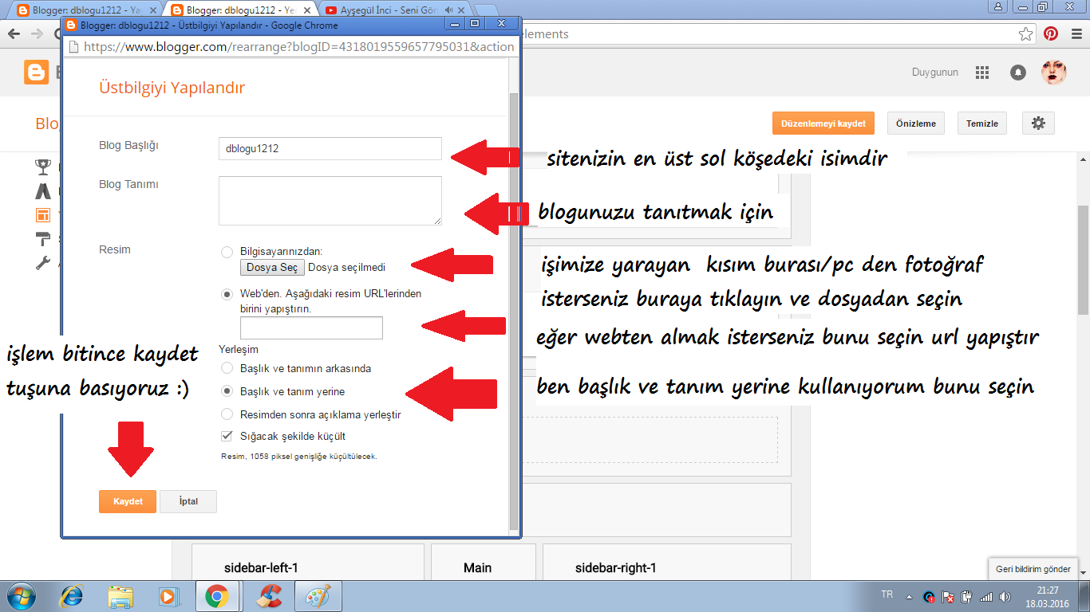Open the Chrome hamburger menu
The height and width of the screenshot is (612, 1090).
(x=1076, y=34)
